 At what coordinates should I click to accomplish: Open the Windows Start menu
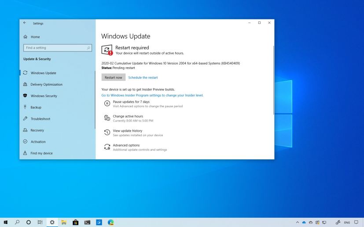click(x=6, y=222)
